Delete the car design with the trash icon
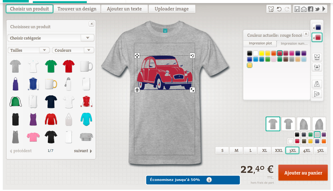333x191 pixels. (137, 90)
